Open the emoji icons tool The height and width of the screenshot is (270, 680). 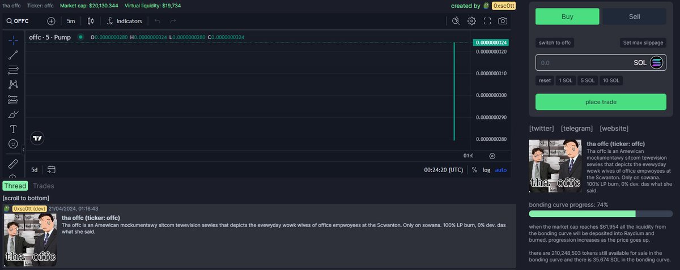tap(13, 144)
